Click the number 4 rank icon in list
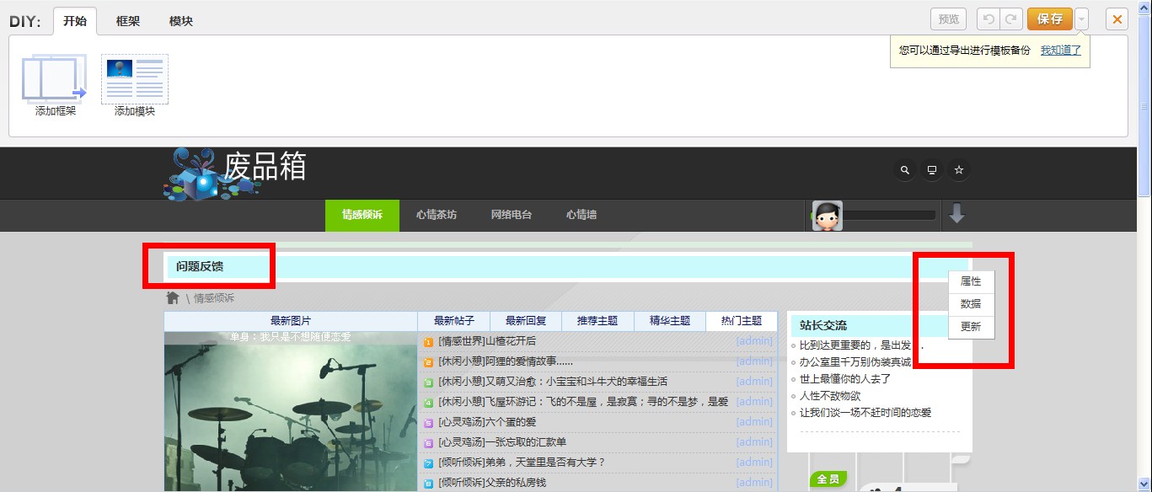 coord(428,403)
